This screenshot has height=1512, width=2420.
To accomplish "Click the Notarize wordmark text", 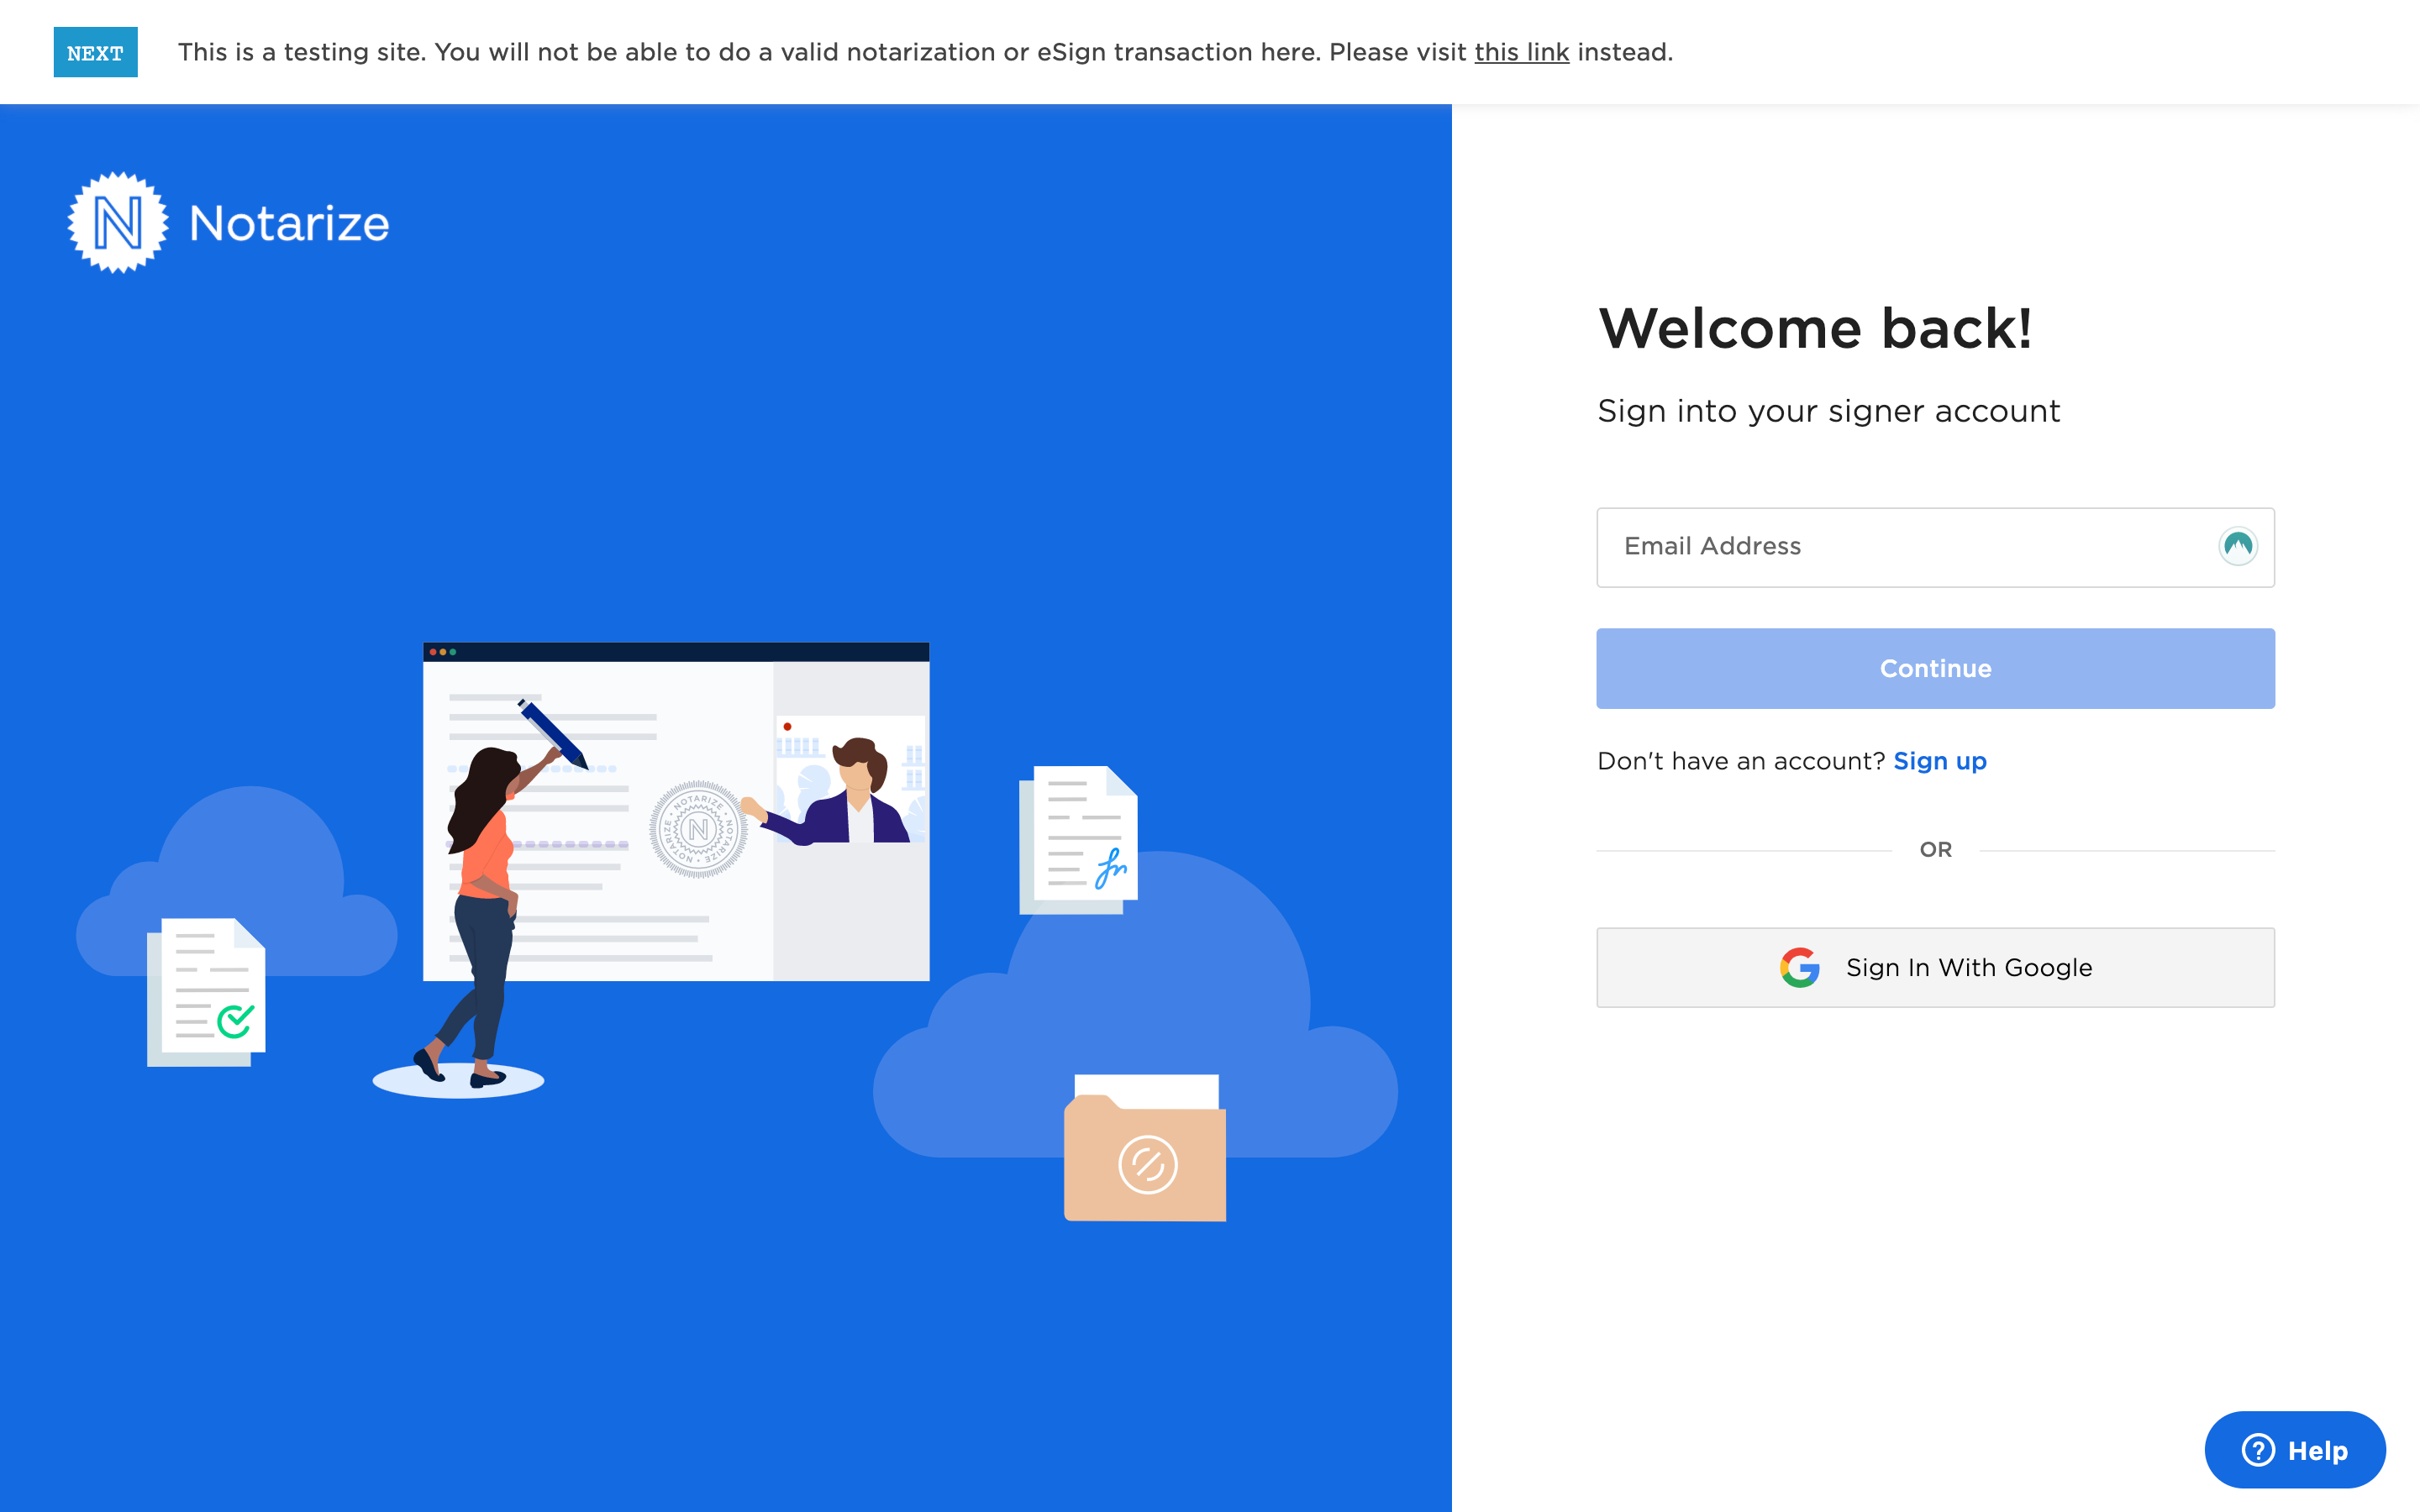I will [289, 223].
